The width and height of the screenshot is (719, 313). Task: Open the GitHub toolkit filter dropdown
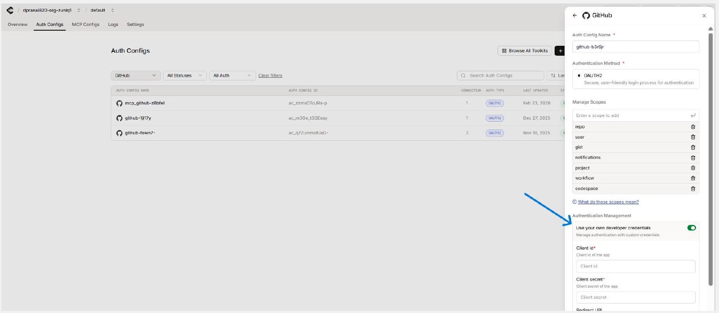pos(135,76)
